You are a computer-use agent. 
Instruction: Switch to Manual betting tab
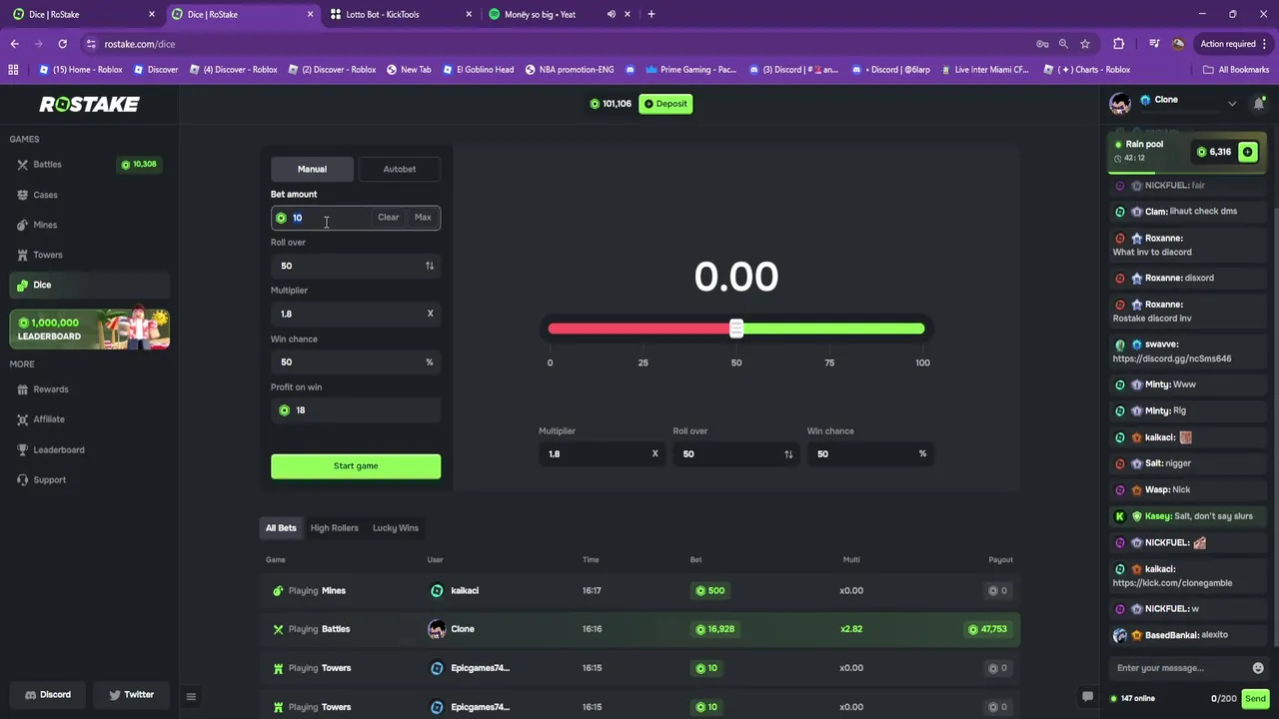(x=312, y=169)
